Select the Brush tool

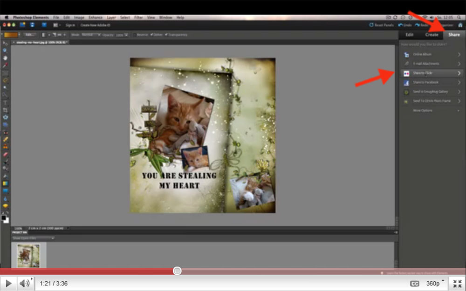(x=5, y=162)
